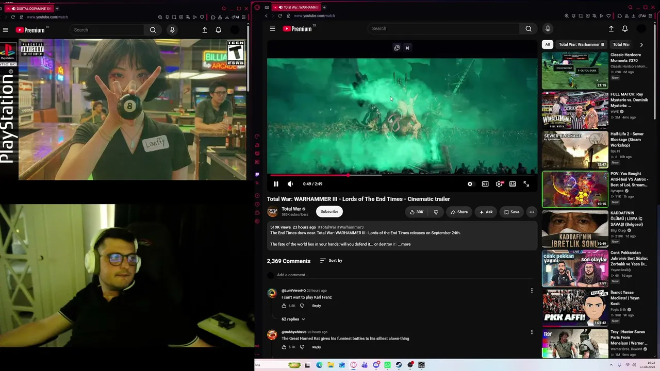The width and height of the screenshot is (660, 371).
Task: Open more actions menu beside Save
Action: tap(532, 212)
